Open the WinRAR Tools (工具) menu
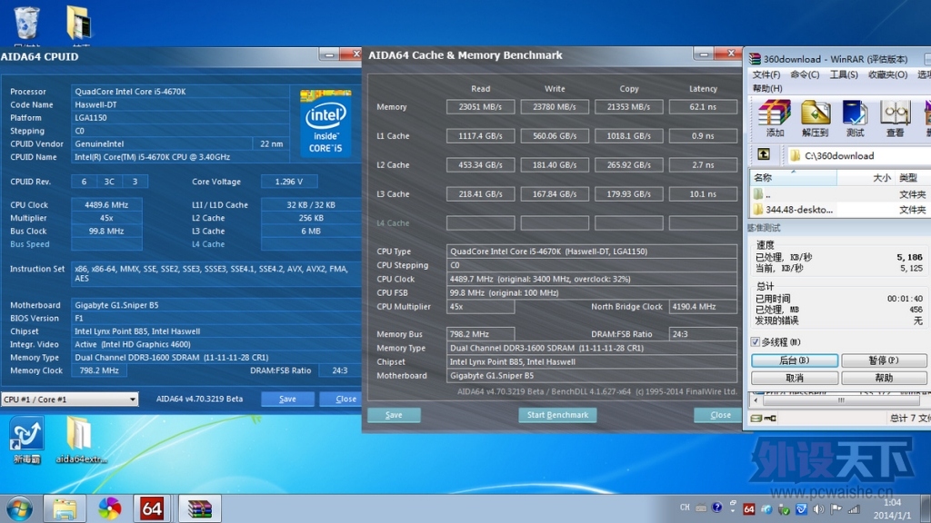Image resolution: width=931 pixels, height=523 pixels. point(843,74)
